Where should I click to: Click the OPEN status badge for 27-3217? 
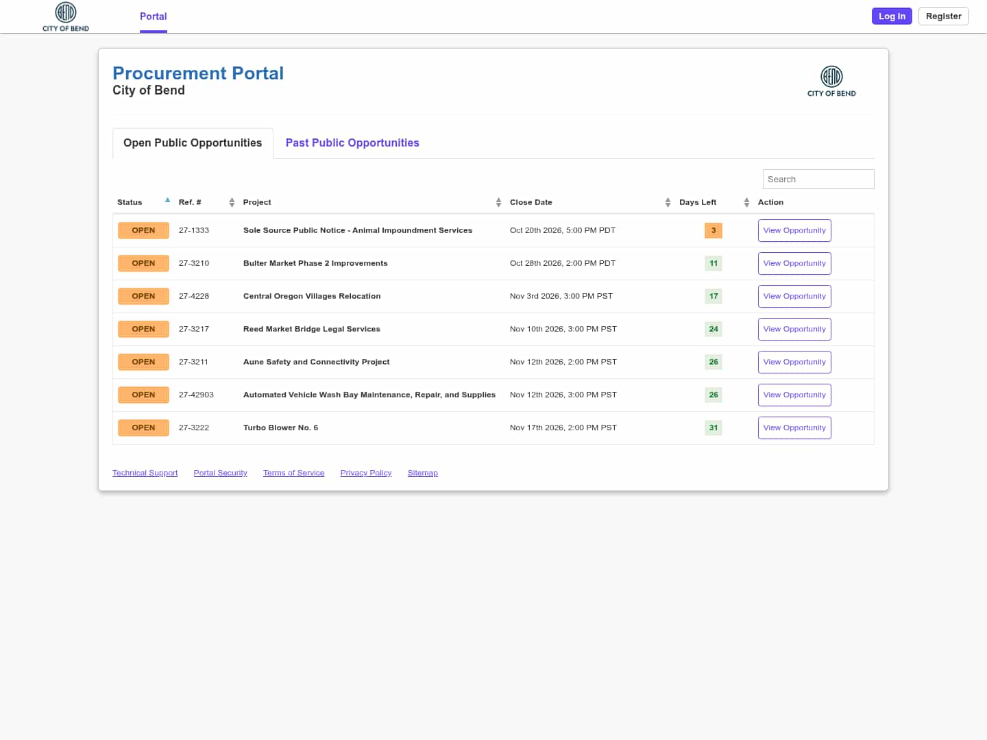click(x=143, y=329)
